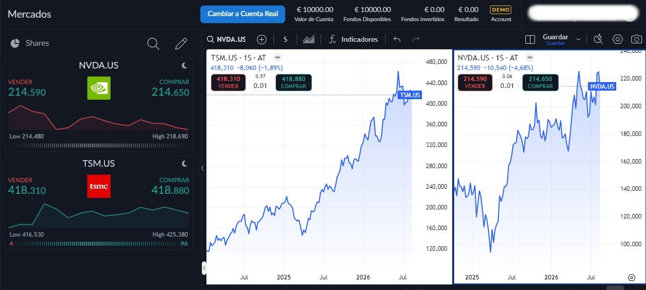Click the High 218.690 value on NVDA card
The image size is (646, 290).
(170, 136)
